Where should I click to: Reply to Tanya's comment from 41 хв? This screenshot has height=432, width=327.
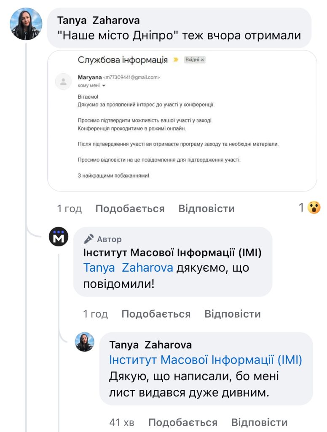pyautogui.click(x=259, y=422)
